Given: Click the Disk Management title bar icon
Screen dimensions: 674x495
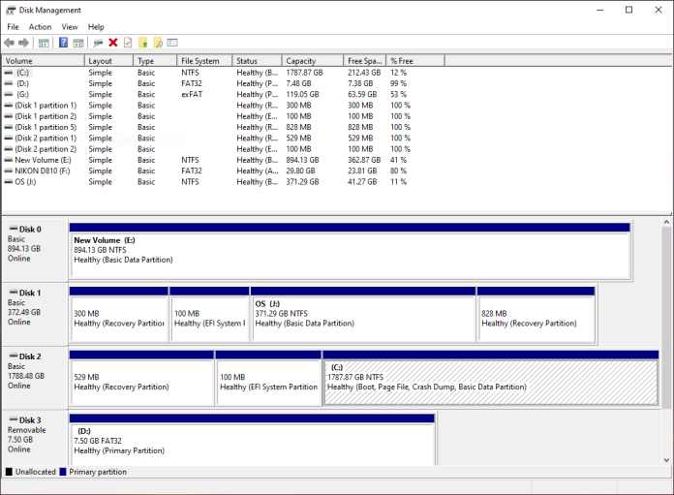Looking at the screenshot, I should pyautogui.click(x=11, y=10).
